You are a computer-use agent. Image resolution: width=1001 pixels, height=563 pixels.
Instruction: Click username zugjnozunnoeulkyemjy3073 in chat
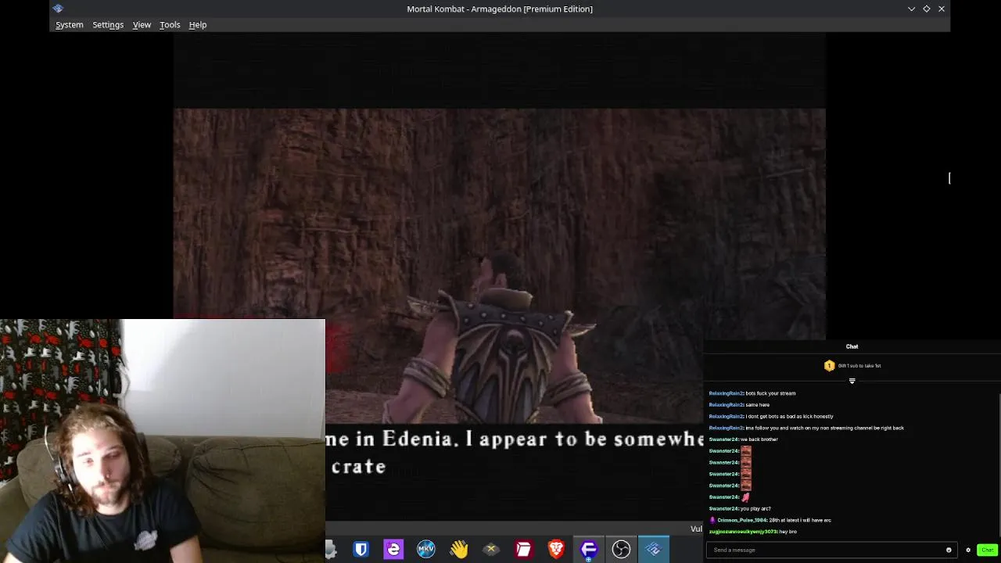(x=743, y=532)
